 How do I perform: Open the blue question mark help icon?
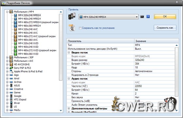(148, 17)
